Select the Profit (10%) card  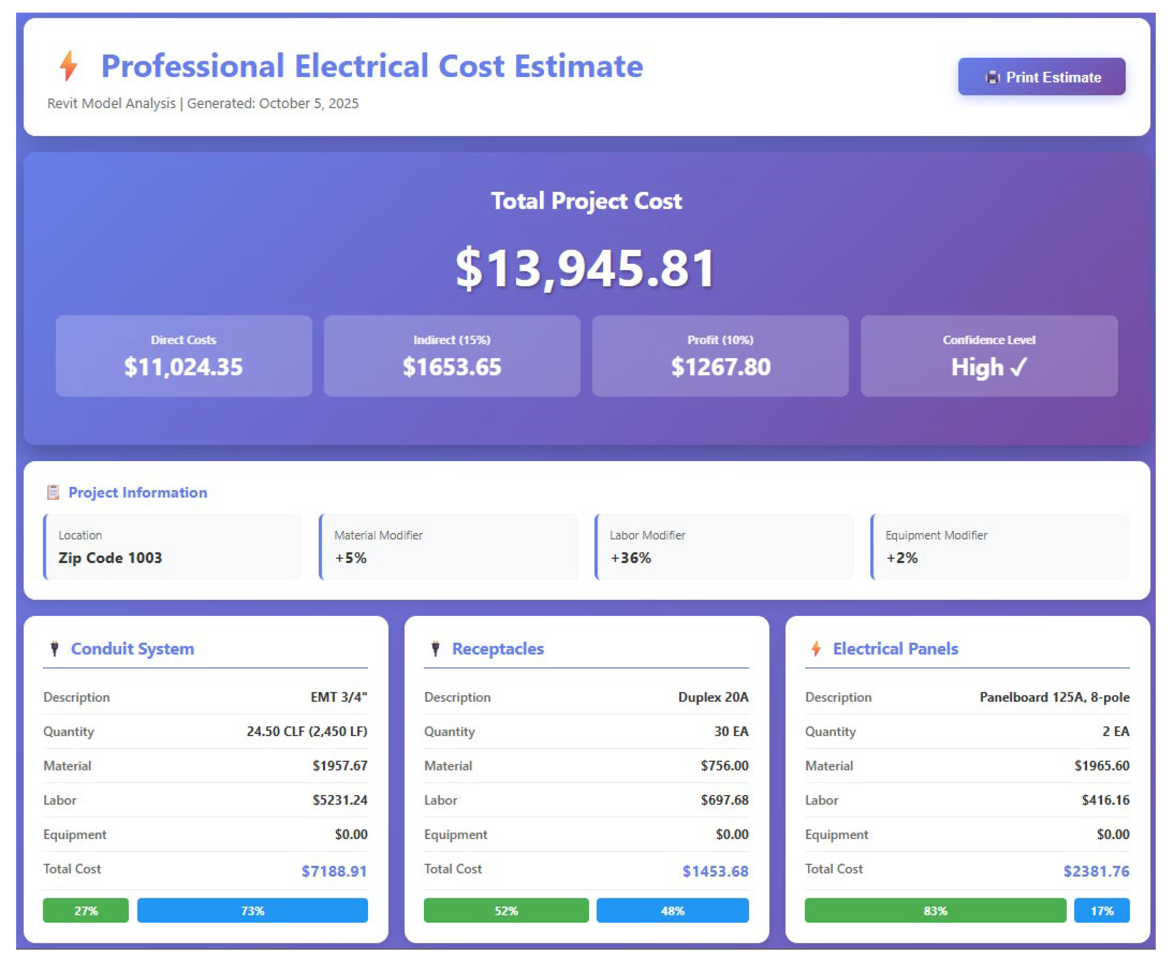[x=720, y=355]
